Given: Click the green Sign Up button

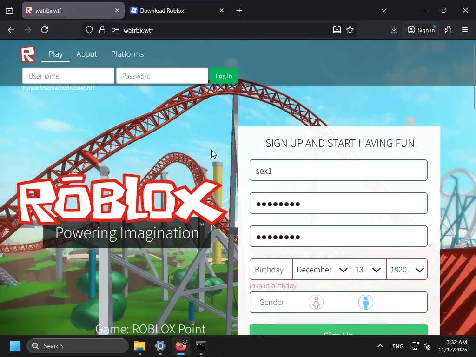Looking at the screenshot, I should [x=338, y=330].
